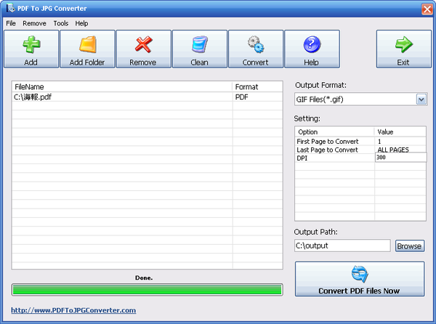Click the FileName column header

pos(122,86)
